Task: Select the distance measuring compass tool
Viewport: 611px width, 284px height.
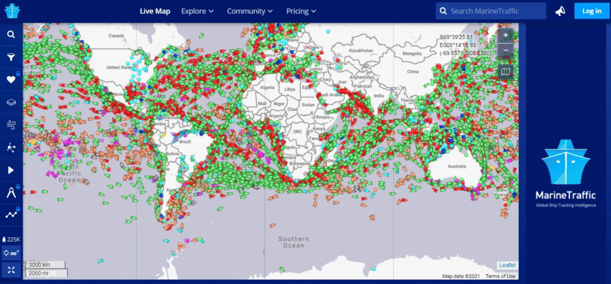Action: 11,192
